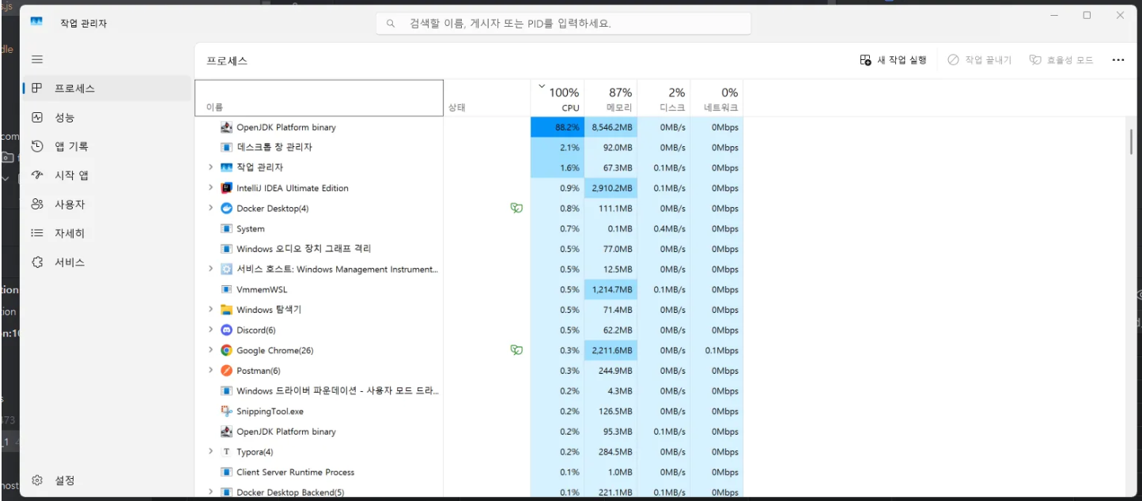The height and width of the screenshot is (501, 1142).
Task: Expand the Google Chrome(26) group
Action: 210,350
